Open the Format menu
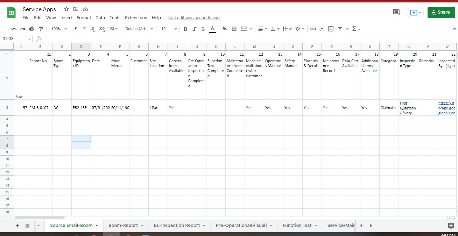The height and width of the screenshot is (236, 458). (x=84, y=18)
